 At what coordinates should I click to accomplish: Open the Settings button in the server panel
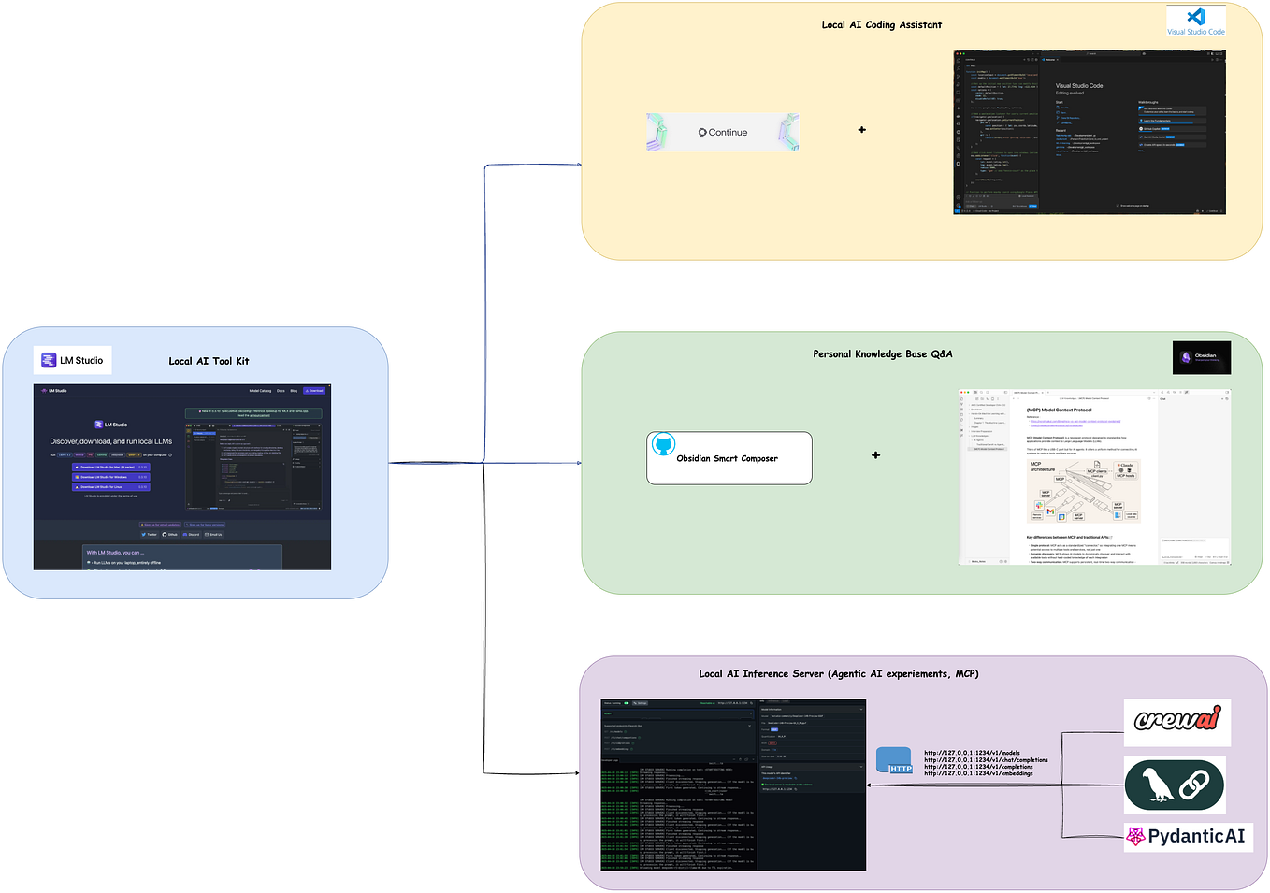click(640, 703)
